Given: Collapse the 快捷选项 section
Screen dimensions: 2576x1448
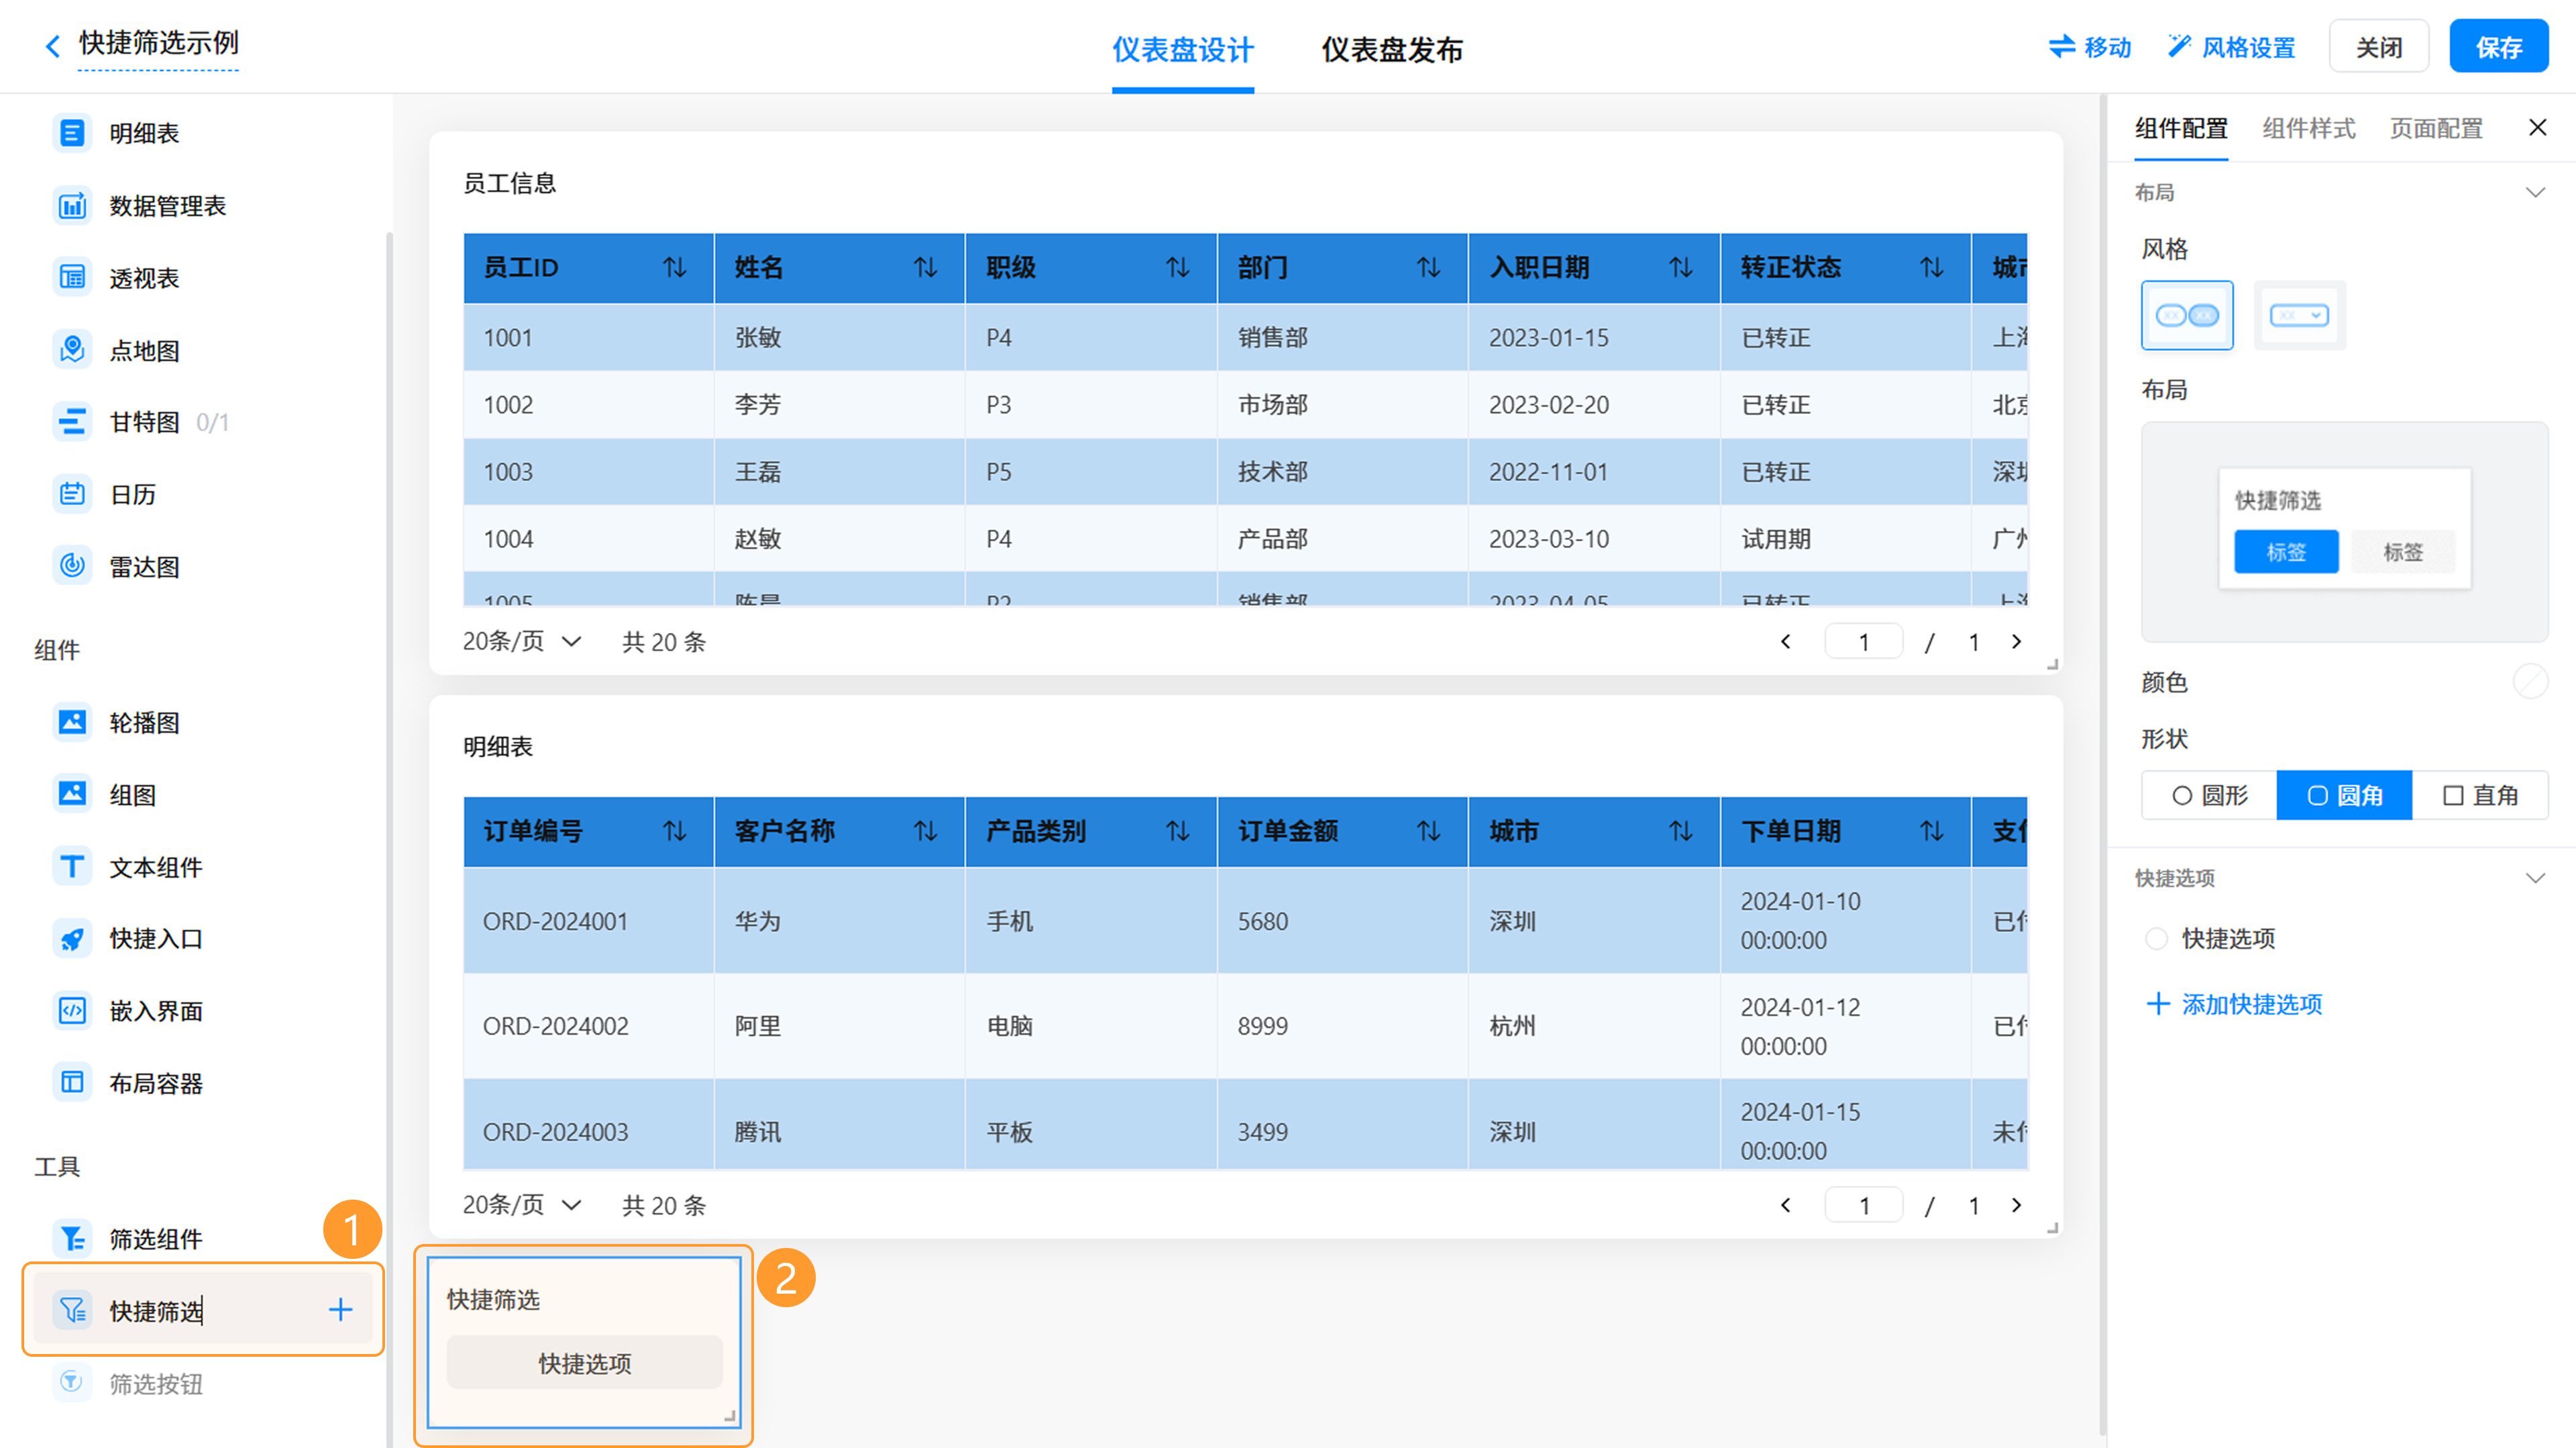Looking at the screenshot, I should (2535, 879).
